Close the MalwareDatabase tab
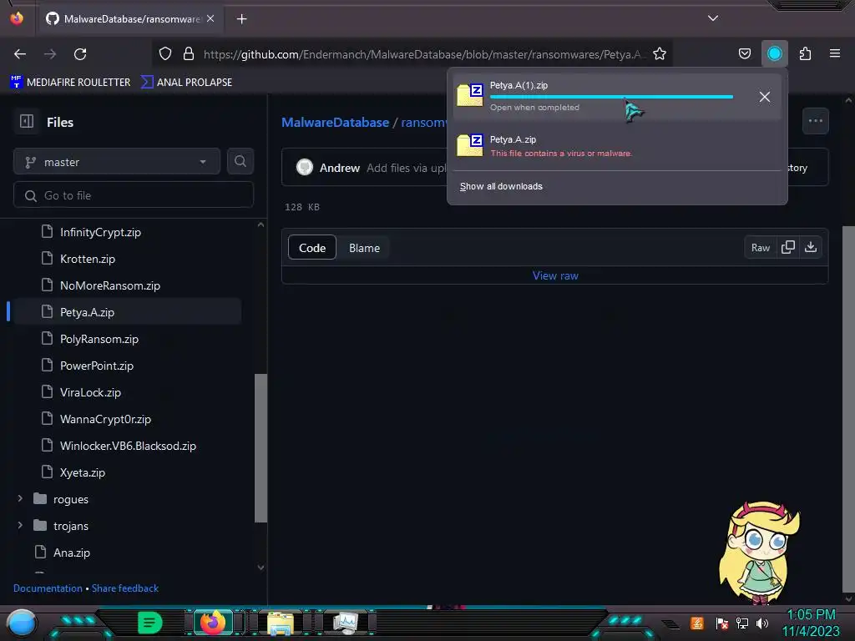Image resolution: width=855 pixels, height=641 pixels. click(x=210, y=18)
